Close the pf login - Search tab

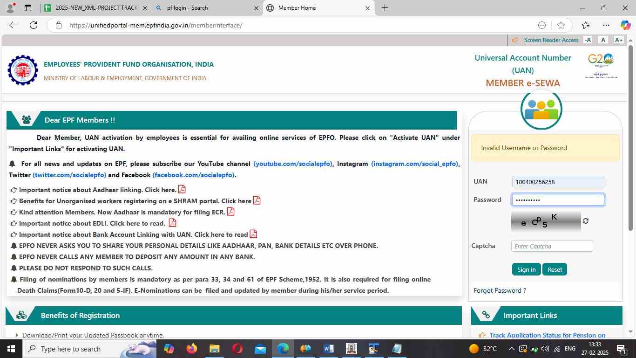click(x=256, y=8)
